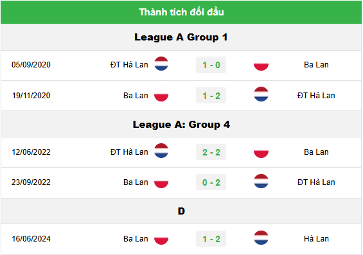Open the 2 - 2 score result
This screenshot has height=255, width=363.
211,152
